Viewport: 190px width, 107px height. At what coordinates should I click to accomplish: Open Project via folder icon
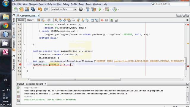click(27, 9)
